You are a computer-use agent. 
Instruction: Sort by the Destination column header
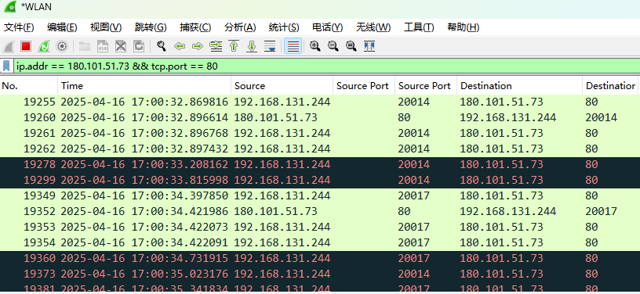(519, 86)
